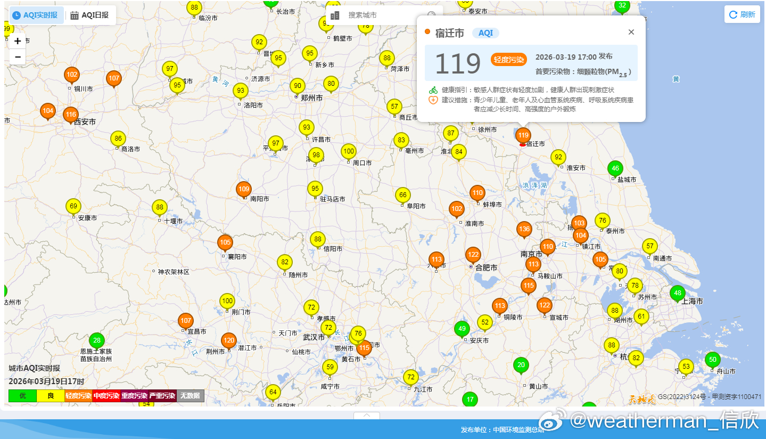766x439 pixels.
Task: Click the 109 marker at 南阳市
Action: click(244, 190)
